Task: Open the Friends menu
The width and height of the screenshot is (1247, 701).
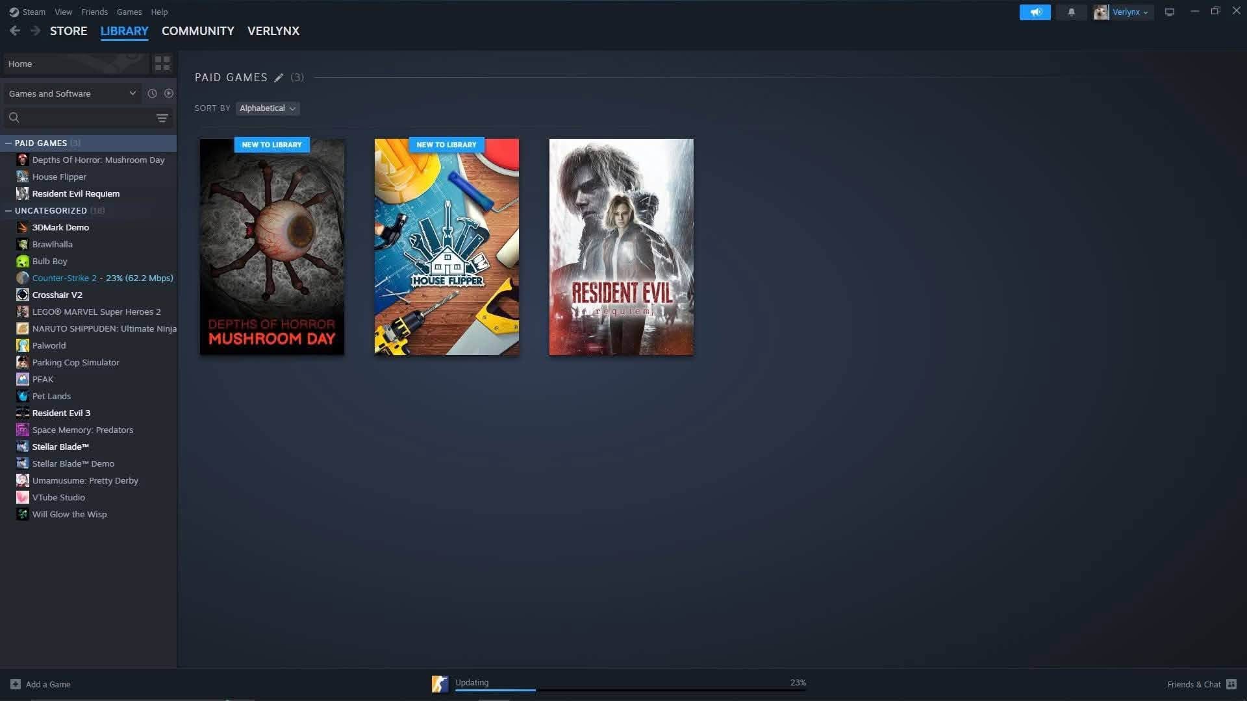Action: (x=94, y=12)
